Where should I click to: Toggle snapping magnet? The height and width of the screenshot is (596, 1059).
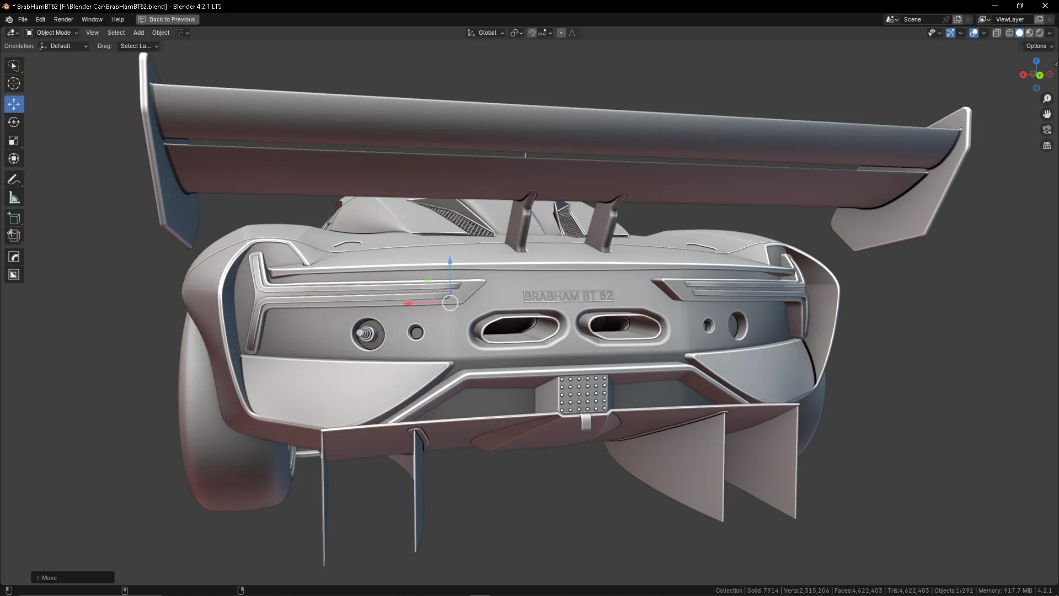532,33
